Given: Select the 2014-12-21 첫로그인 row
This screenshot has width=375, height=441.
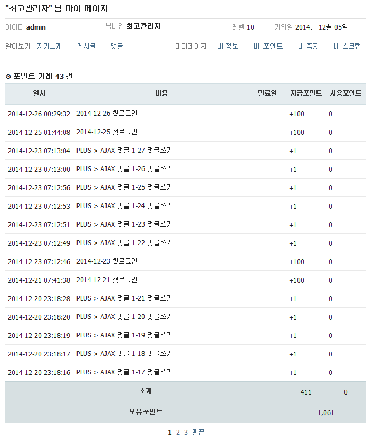Looking at the screenshot, I should point(107,280).
